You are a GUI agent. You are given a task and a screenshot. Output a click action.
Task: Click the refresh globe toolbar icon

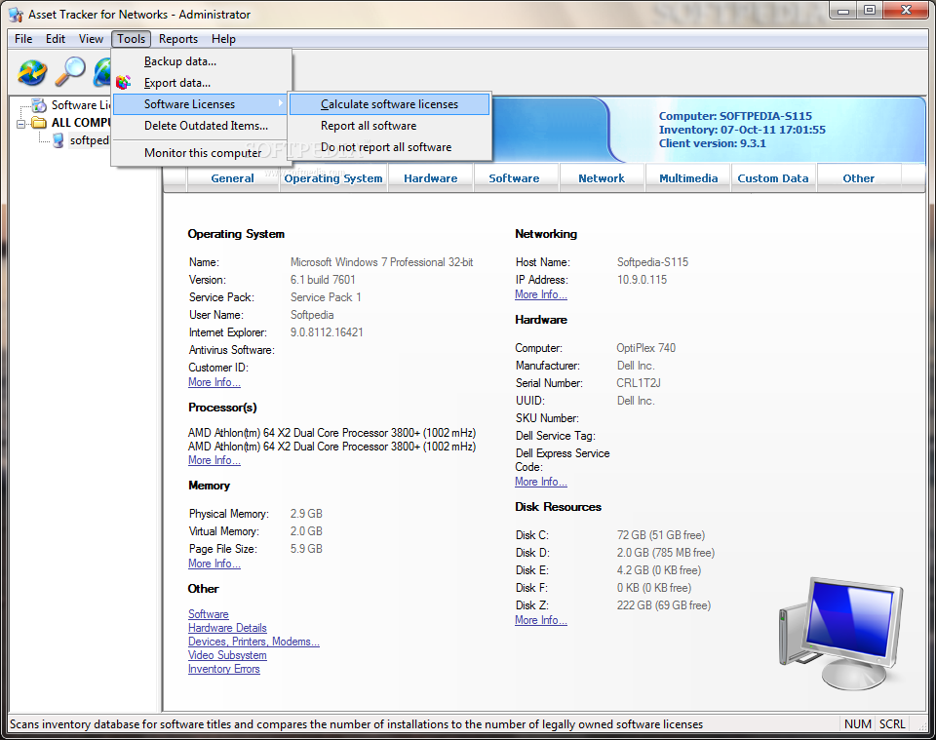pyautogui.click(x=32, y=72)
